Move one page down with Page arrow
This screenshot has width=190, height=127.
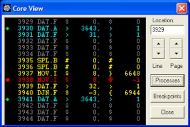[176, 53]
